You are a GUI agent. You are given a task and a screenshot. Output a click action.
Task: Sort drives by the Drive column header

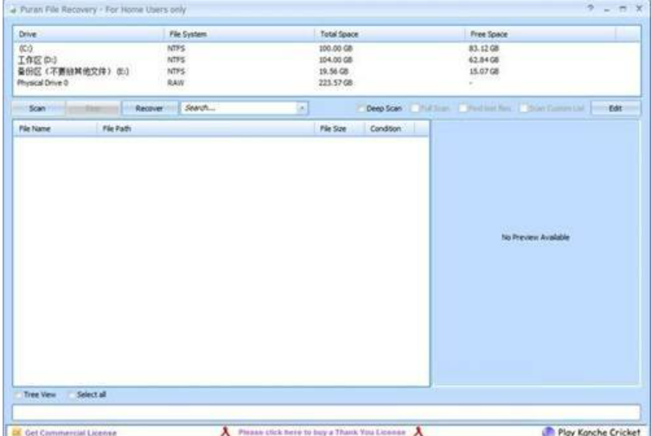88,34
